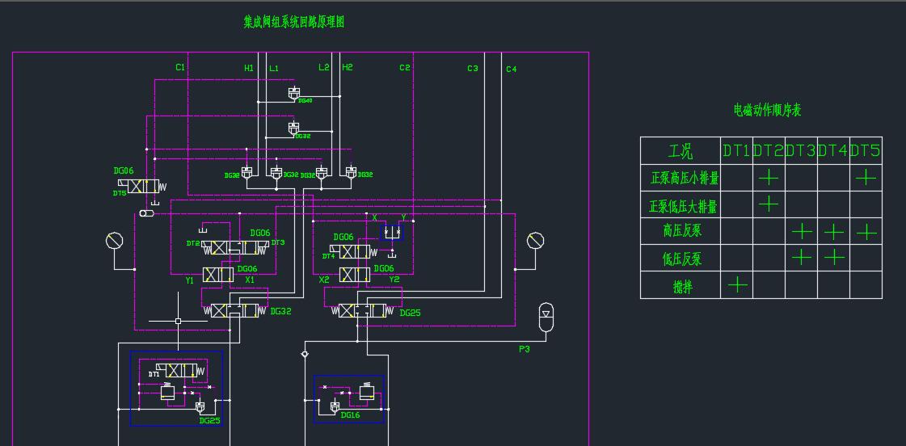Click the check valve symbol above DG16 block
Viewport: 906px width, 446px height.
click(305, 353)
